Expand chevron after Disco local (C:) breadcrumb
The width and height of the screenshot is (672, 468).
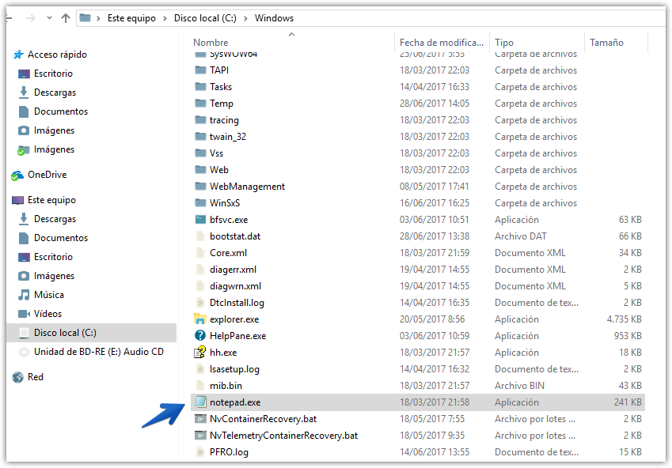[x=245, y=18]
